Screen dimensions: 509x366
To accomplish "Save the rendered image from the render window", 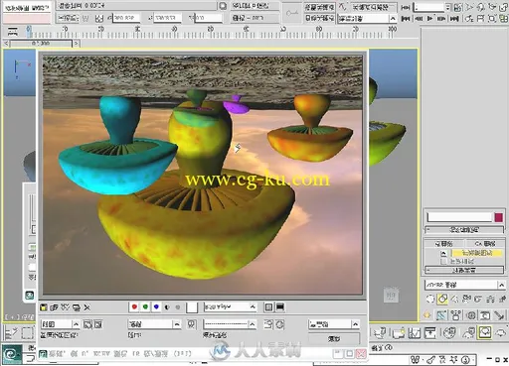I will pos(44,307).
